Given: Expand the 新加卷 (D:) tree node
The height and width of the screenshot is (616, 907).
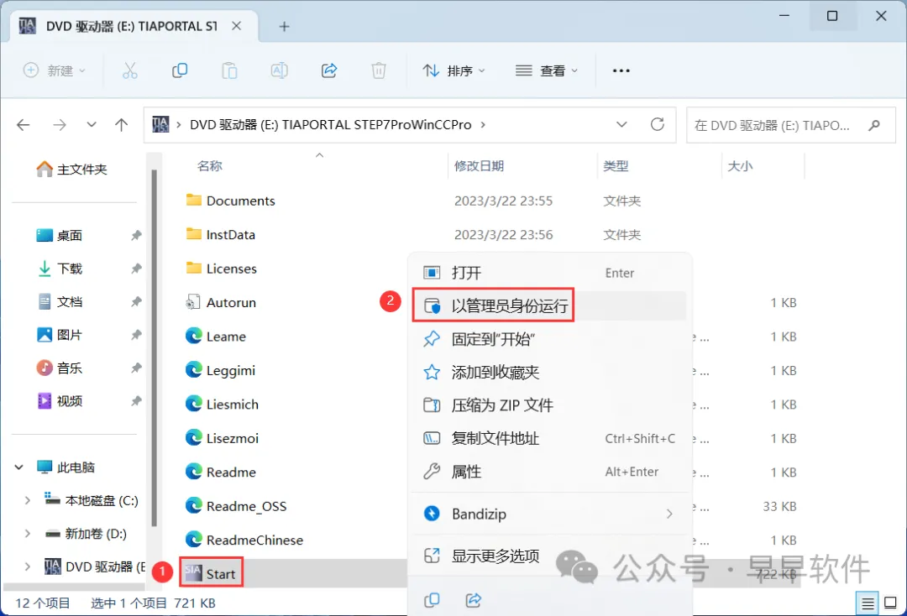Looking at the screenshot, I should tap(27, 534).
